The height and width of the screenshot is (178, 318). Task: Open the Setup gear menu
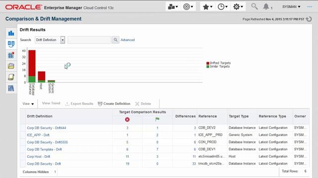(x=238, y=7)
